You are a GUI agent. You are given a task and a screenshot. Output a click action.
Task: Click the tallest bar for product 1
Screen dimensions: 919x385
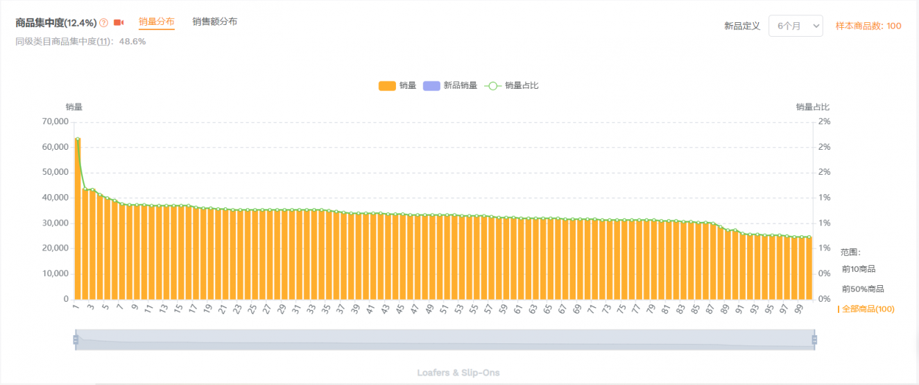point(78,219)
